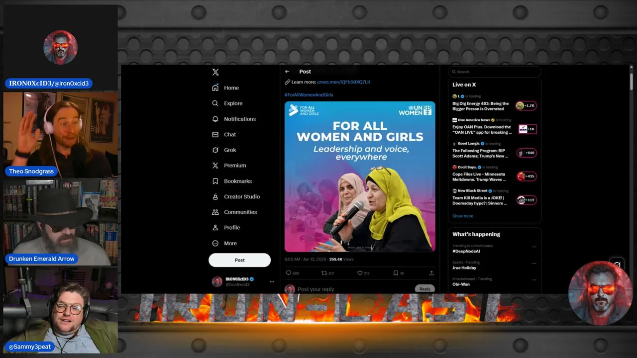
Task: Click the #ForAllWomenAndGirls hashtag
Action: (x=309, y=94)
